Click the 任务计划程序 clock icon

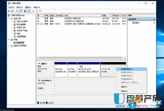pyautogui.click(x=15, y=22)
